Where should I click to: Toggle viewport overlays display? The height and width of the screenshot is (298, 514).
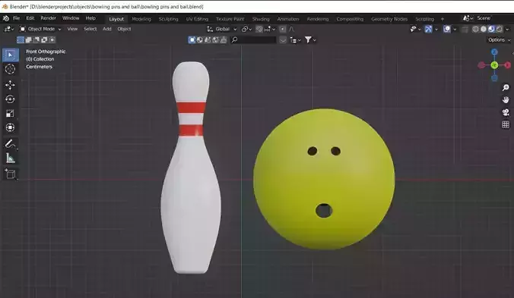pos(447,29)
